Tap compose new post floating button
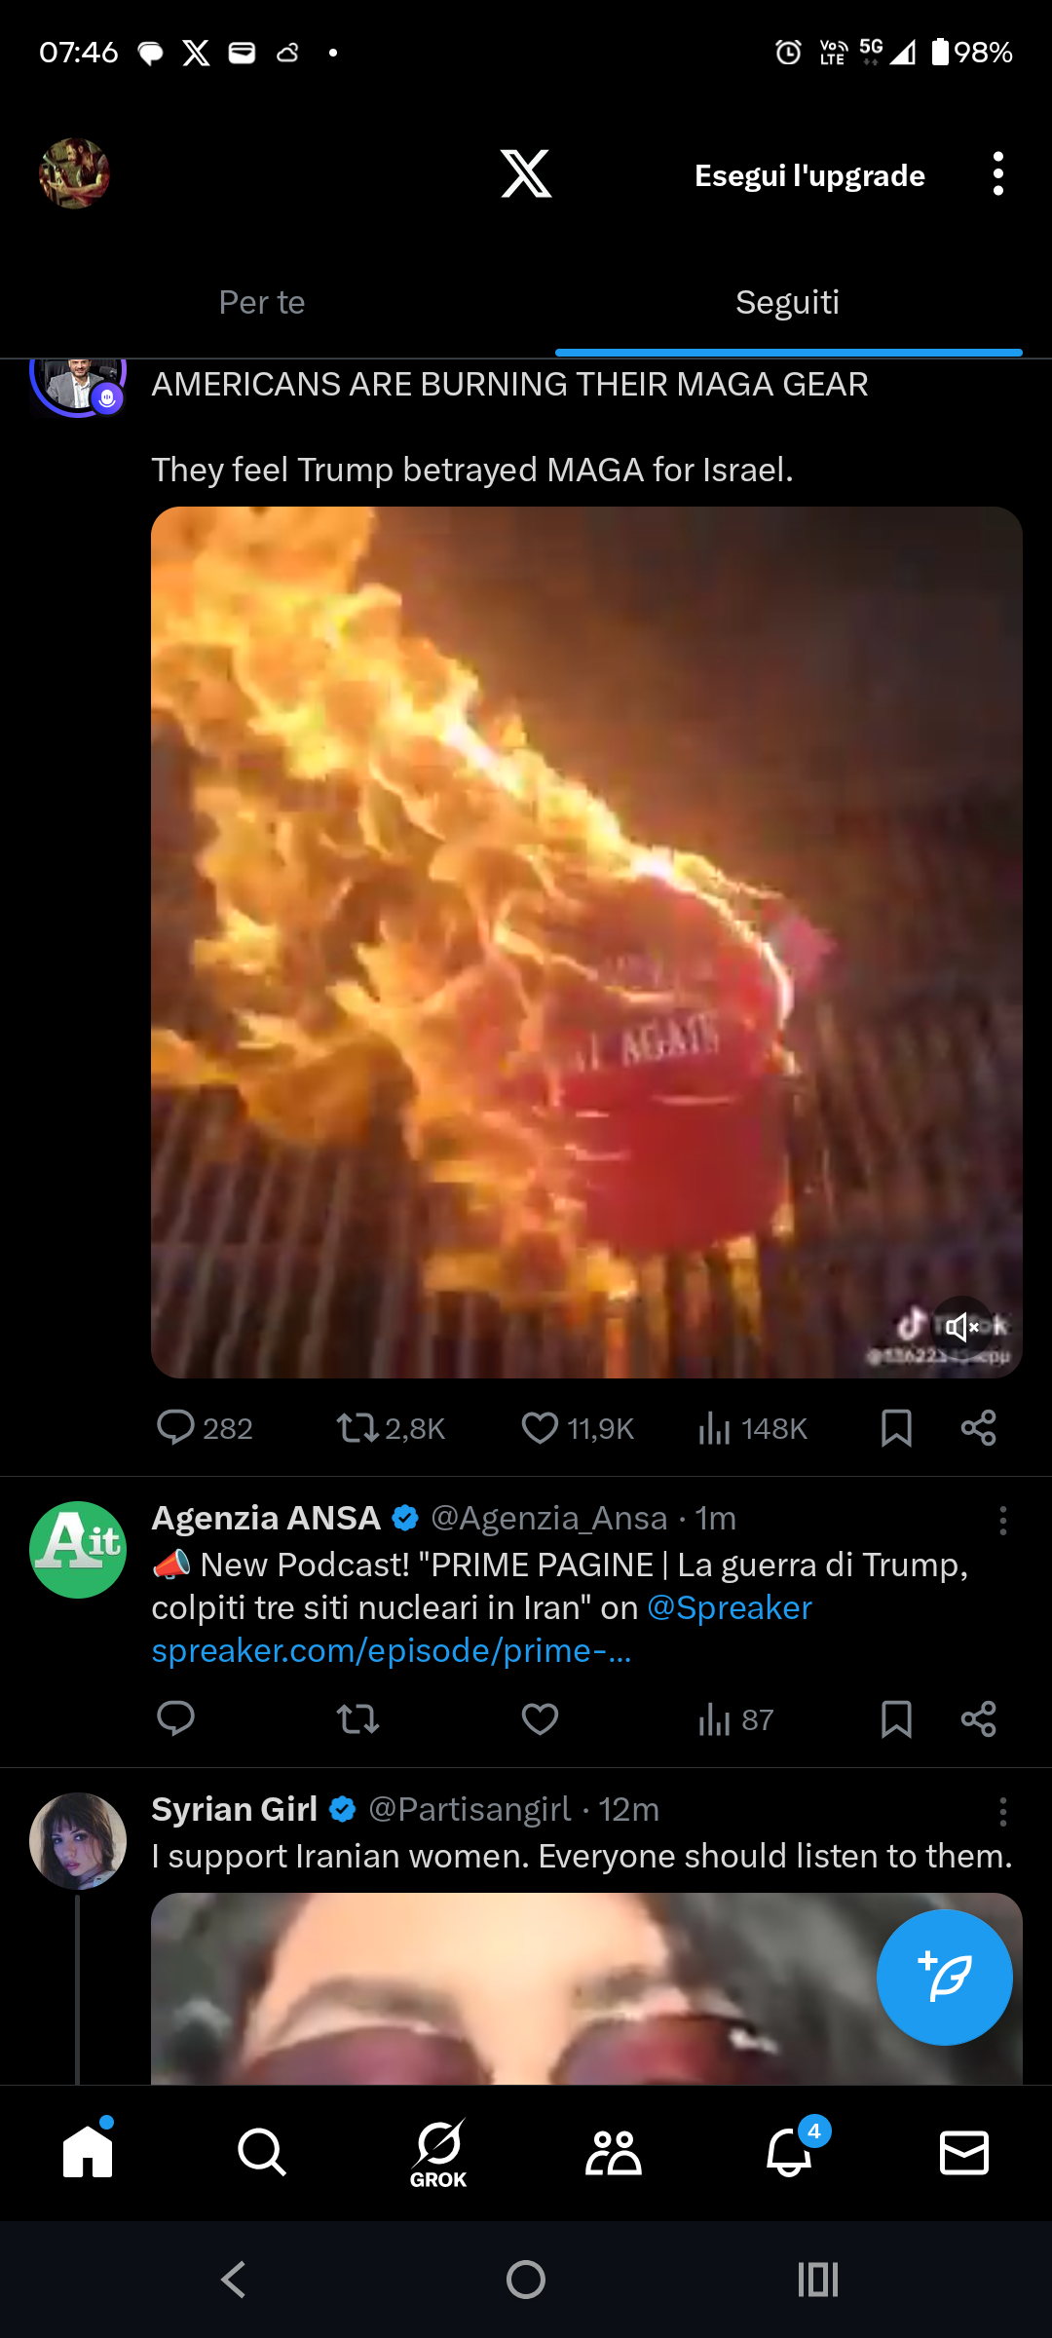Image resolution: width=1052 pixels, height=2338 pixels. (x=944, y=1977)
